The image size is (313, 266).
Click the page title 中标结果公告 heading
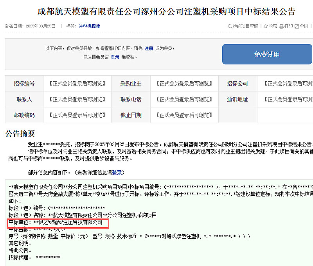coord(166,11)
